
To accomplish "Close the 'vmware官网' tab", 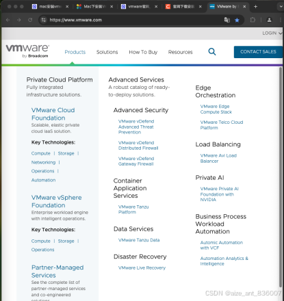I will point(156,7).
